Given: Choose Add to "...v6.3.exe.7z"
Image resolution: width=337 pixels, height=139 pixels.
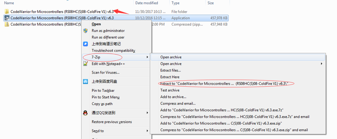Looking at the screenshot, I should tap(222, 110).
